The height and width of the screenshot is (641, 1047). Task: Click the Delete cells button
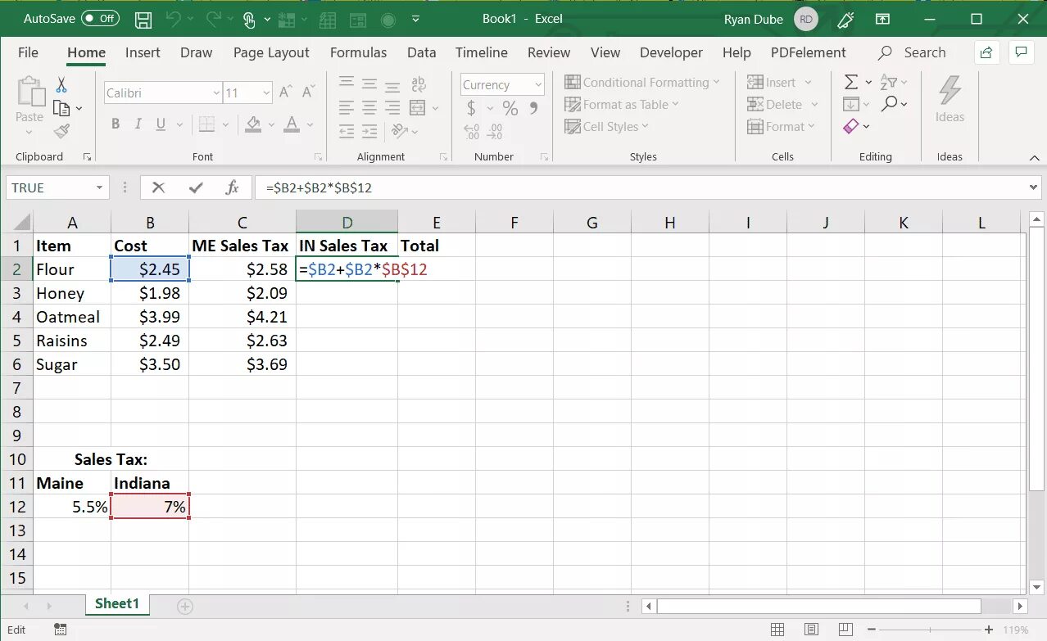click(x=774, y=104)
